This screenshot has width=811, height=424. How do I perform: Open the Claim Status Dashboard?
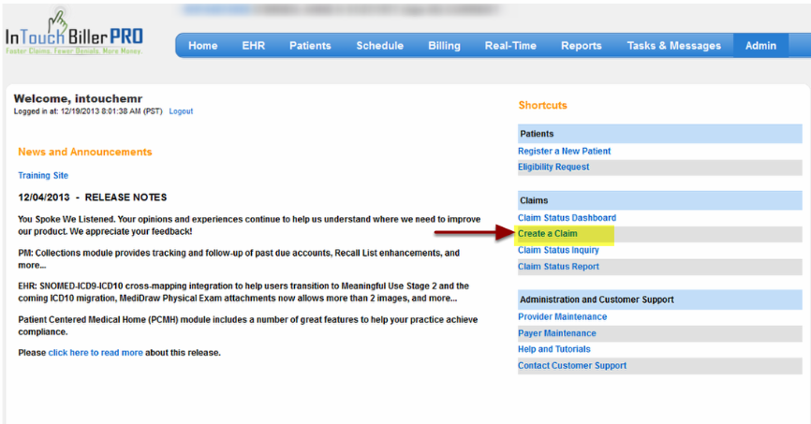[x=567, y=218]
